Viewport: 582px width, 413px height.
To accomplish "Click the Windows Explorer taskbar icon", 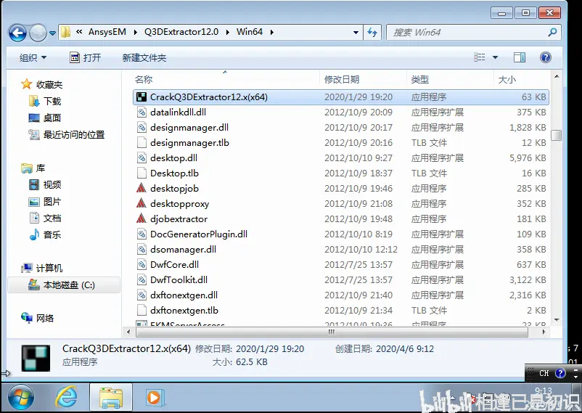I will point(110,398).
